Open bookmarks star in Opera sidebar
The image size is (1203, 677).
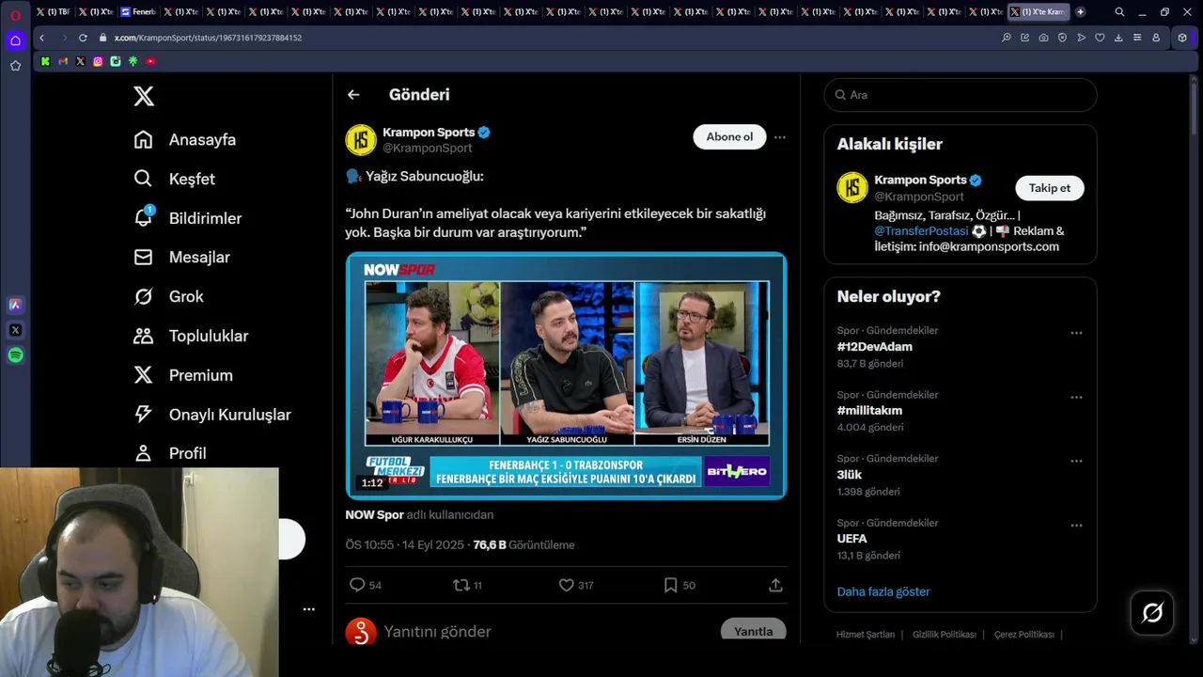pyautogui.click(x=15, y=66)
